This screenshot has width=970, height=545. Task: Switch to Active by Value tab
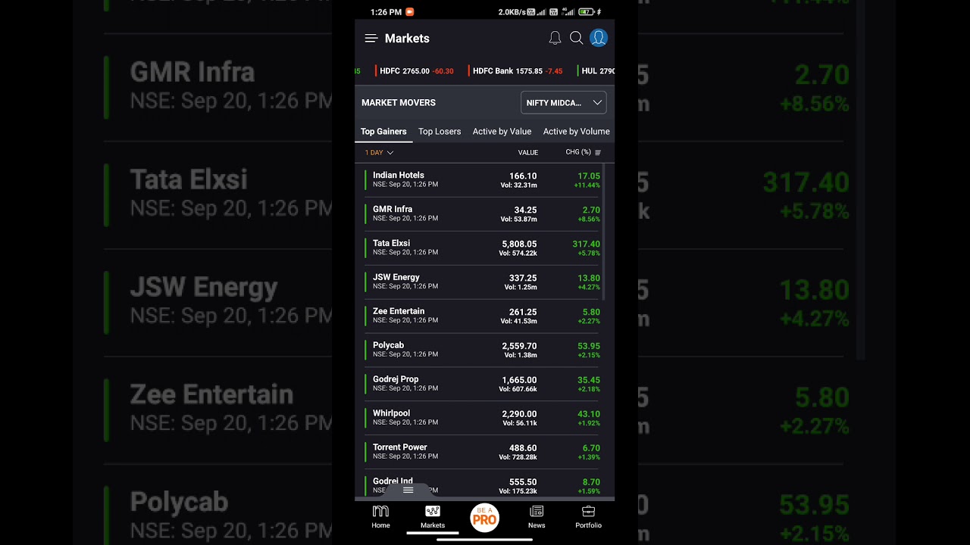click(x=502, y=132)
